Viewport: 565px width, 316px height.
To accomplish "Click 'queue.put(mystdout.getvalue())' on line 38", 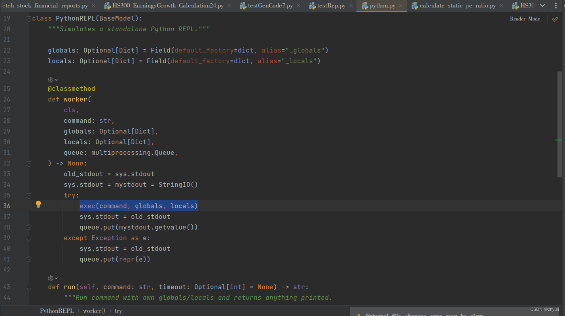I will 138,227.
